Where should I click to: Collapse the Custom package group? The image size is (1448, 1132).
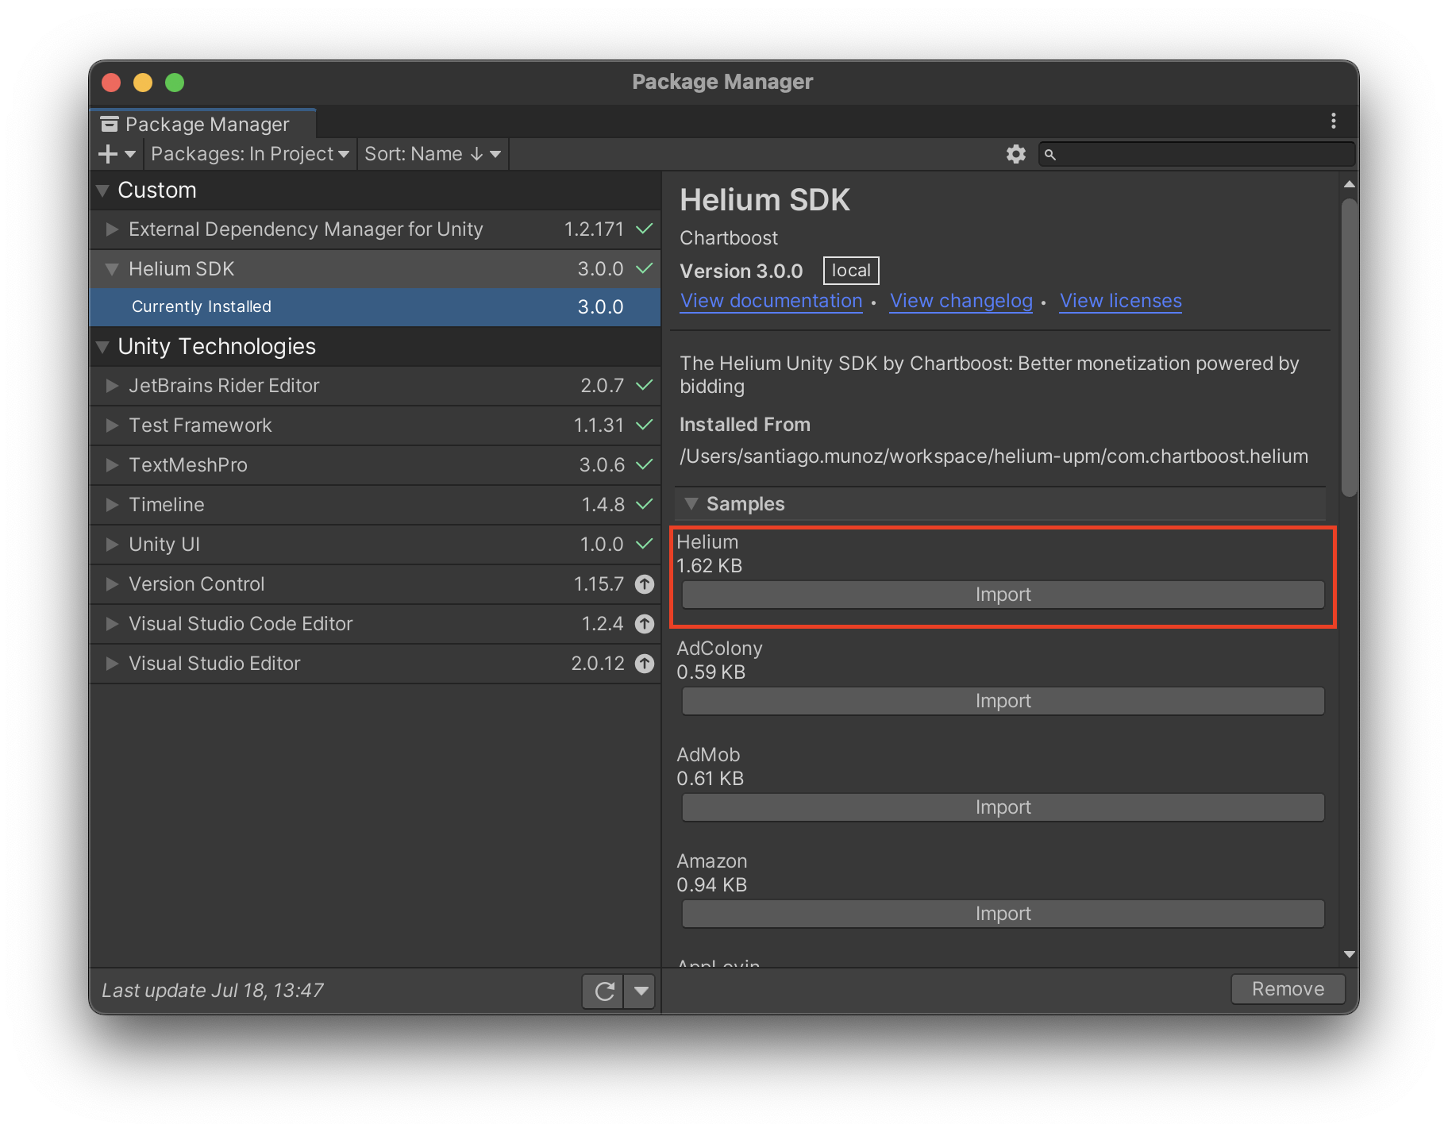pyautogui.click(x=102, y=191)
